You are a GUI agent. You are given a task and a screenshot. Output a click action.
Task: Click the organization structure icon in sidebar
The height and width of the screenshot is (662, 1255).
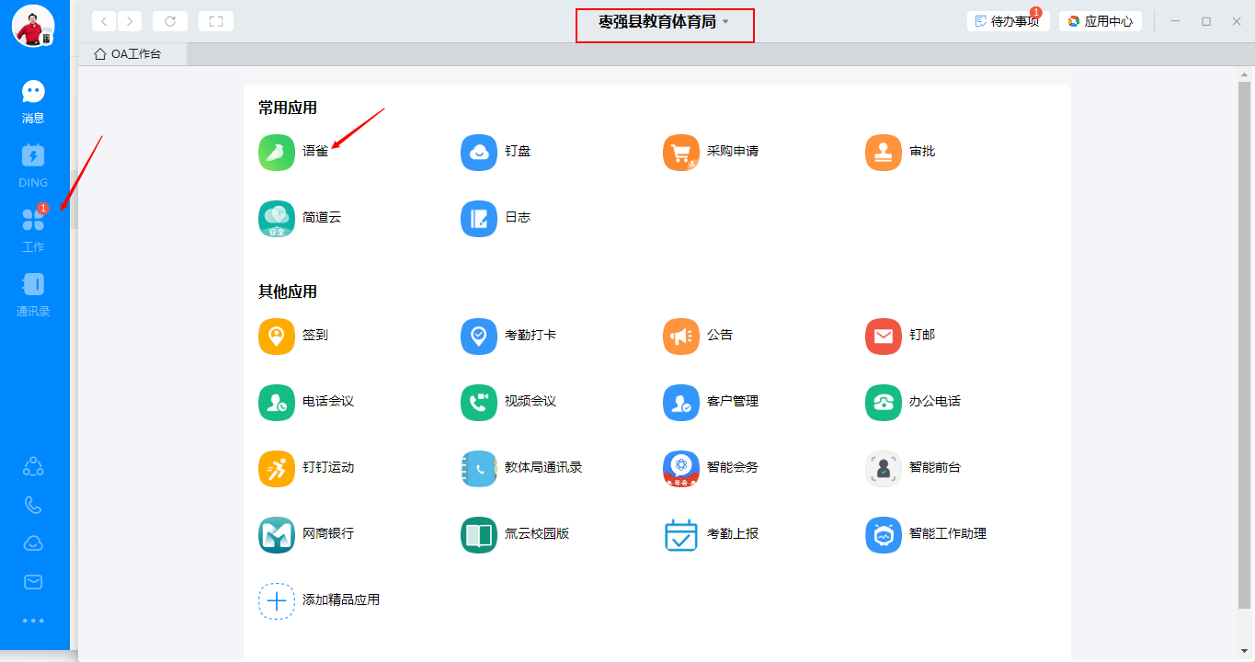[x=33, y=466]
